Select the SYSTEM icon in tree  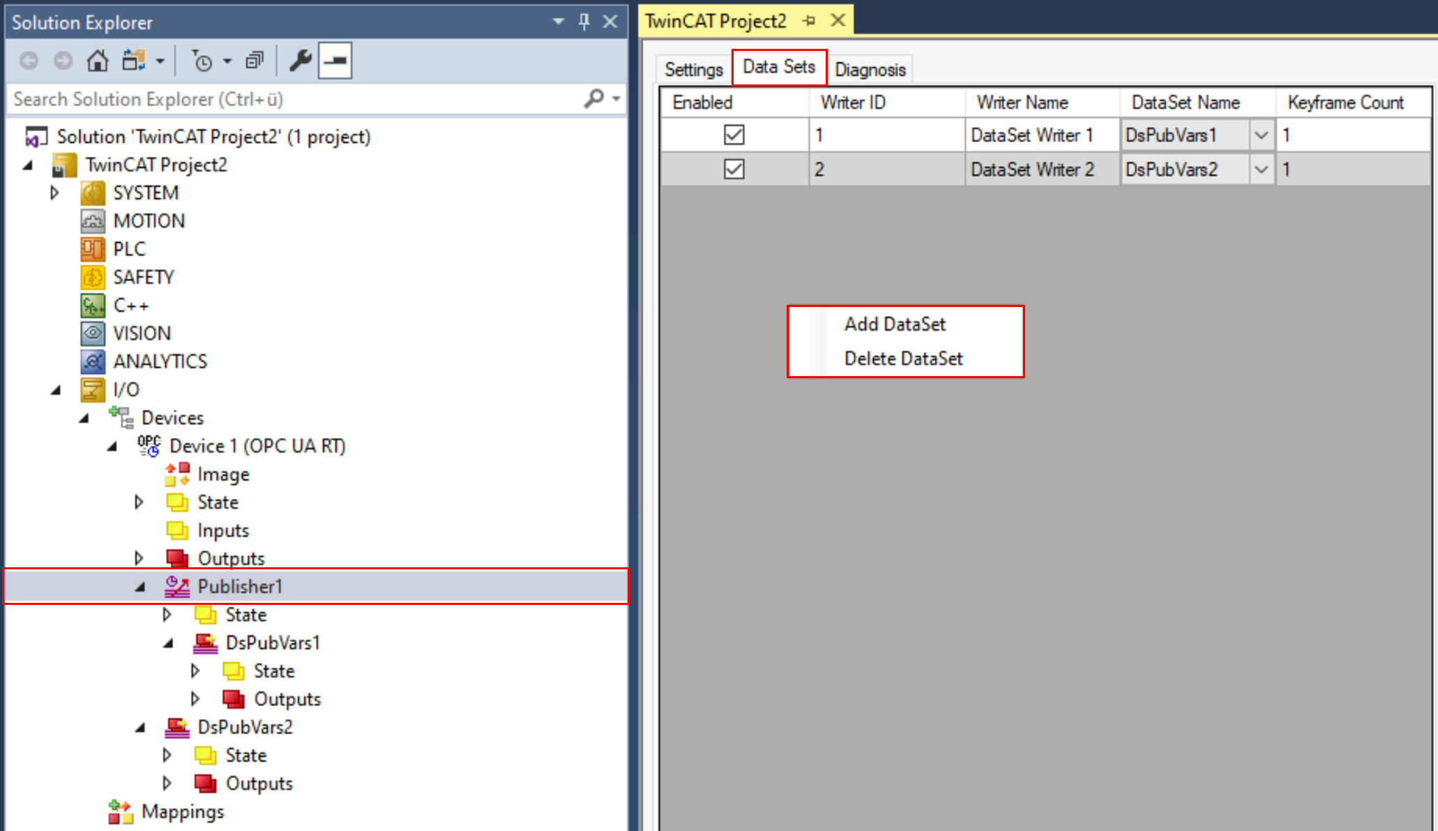point(93,193)
